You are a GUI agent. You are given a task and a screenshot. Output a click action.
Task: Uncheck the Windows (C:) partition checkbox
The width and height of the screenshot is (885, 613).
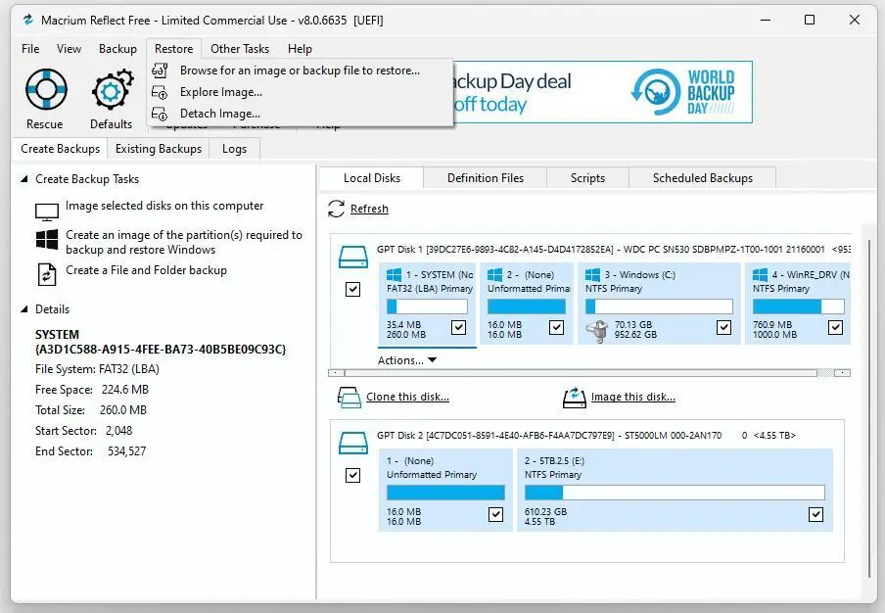pos(723,327)
